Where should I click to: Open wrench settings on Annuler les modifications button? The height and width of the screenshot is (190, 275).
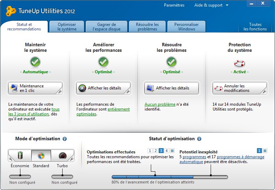[264, 92]
